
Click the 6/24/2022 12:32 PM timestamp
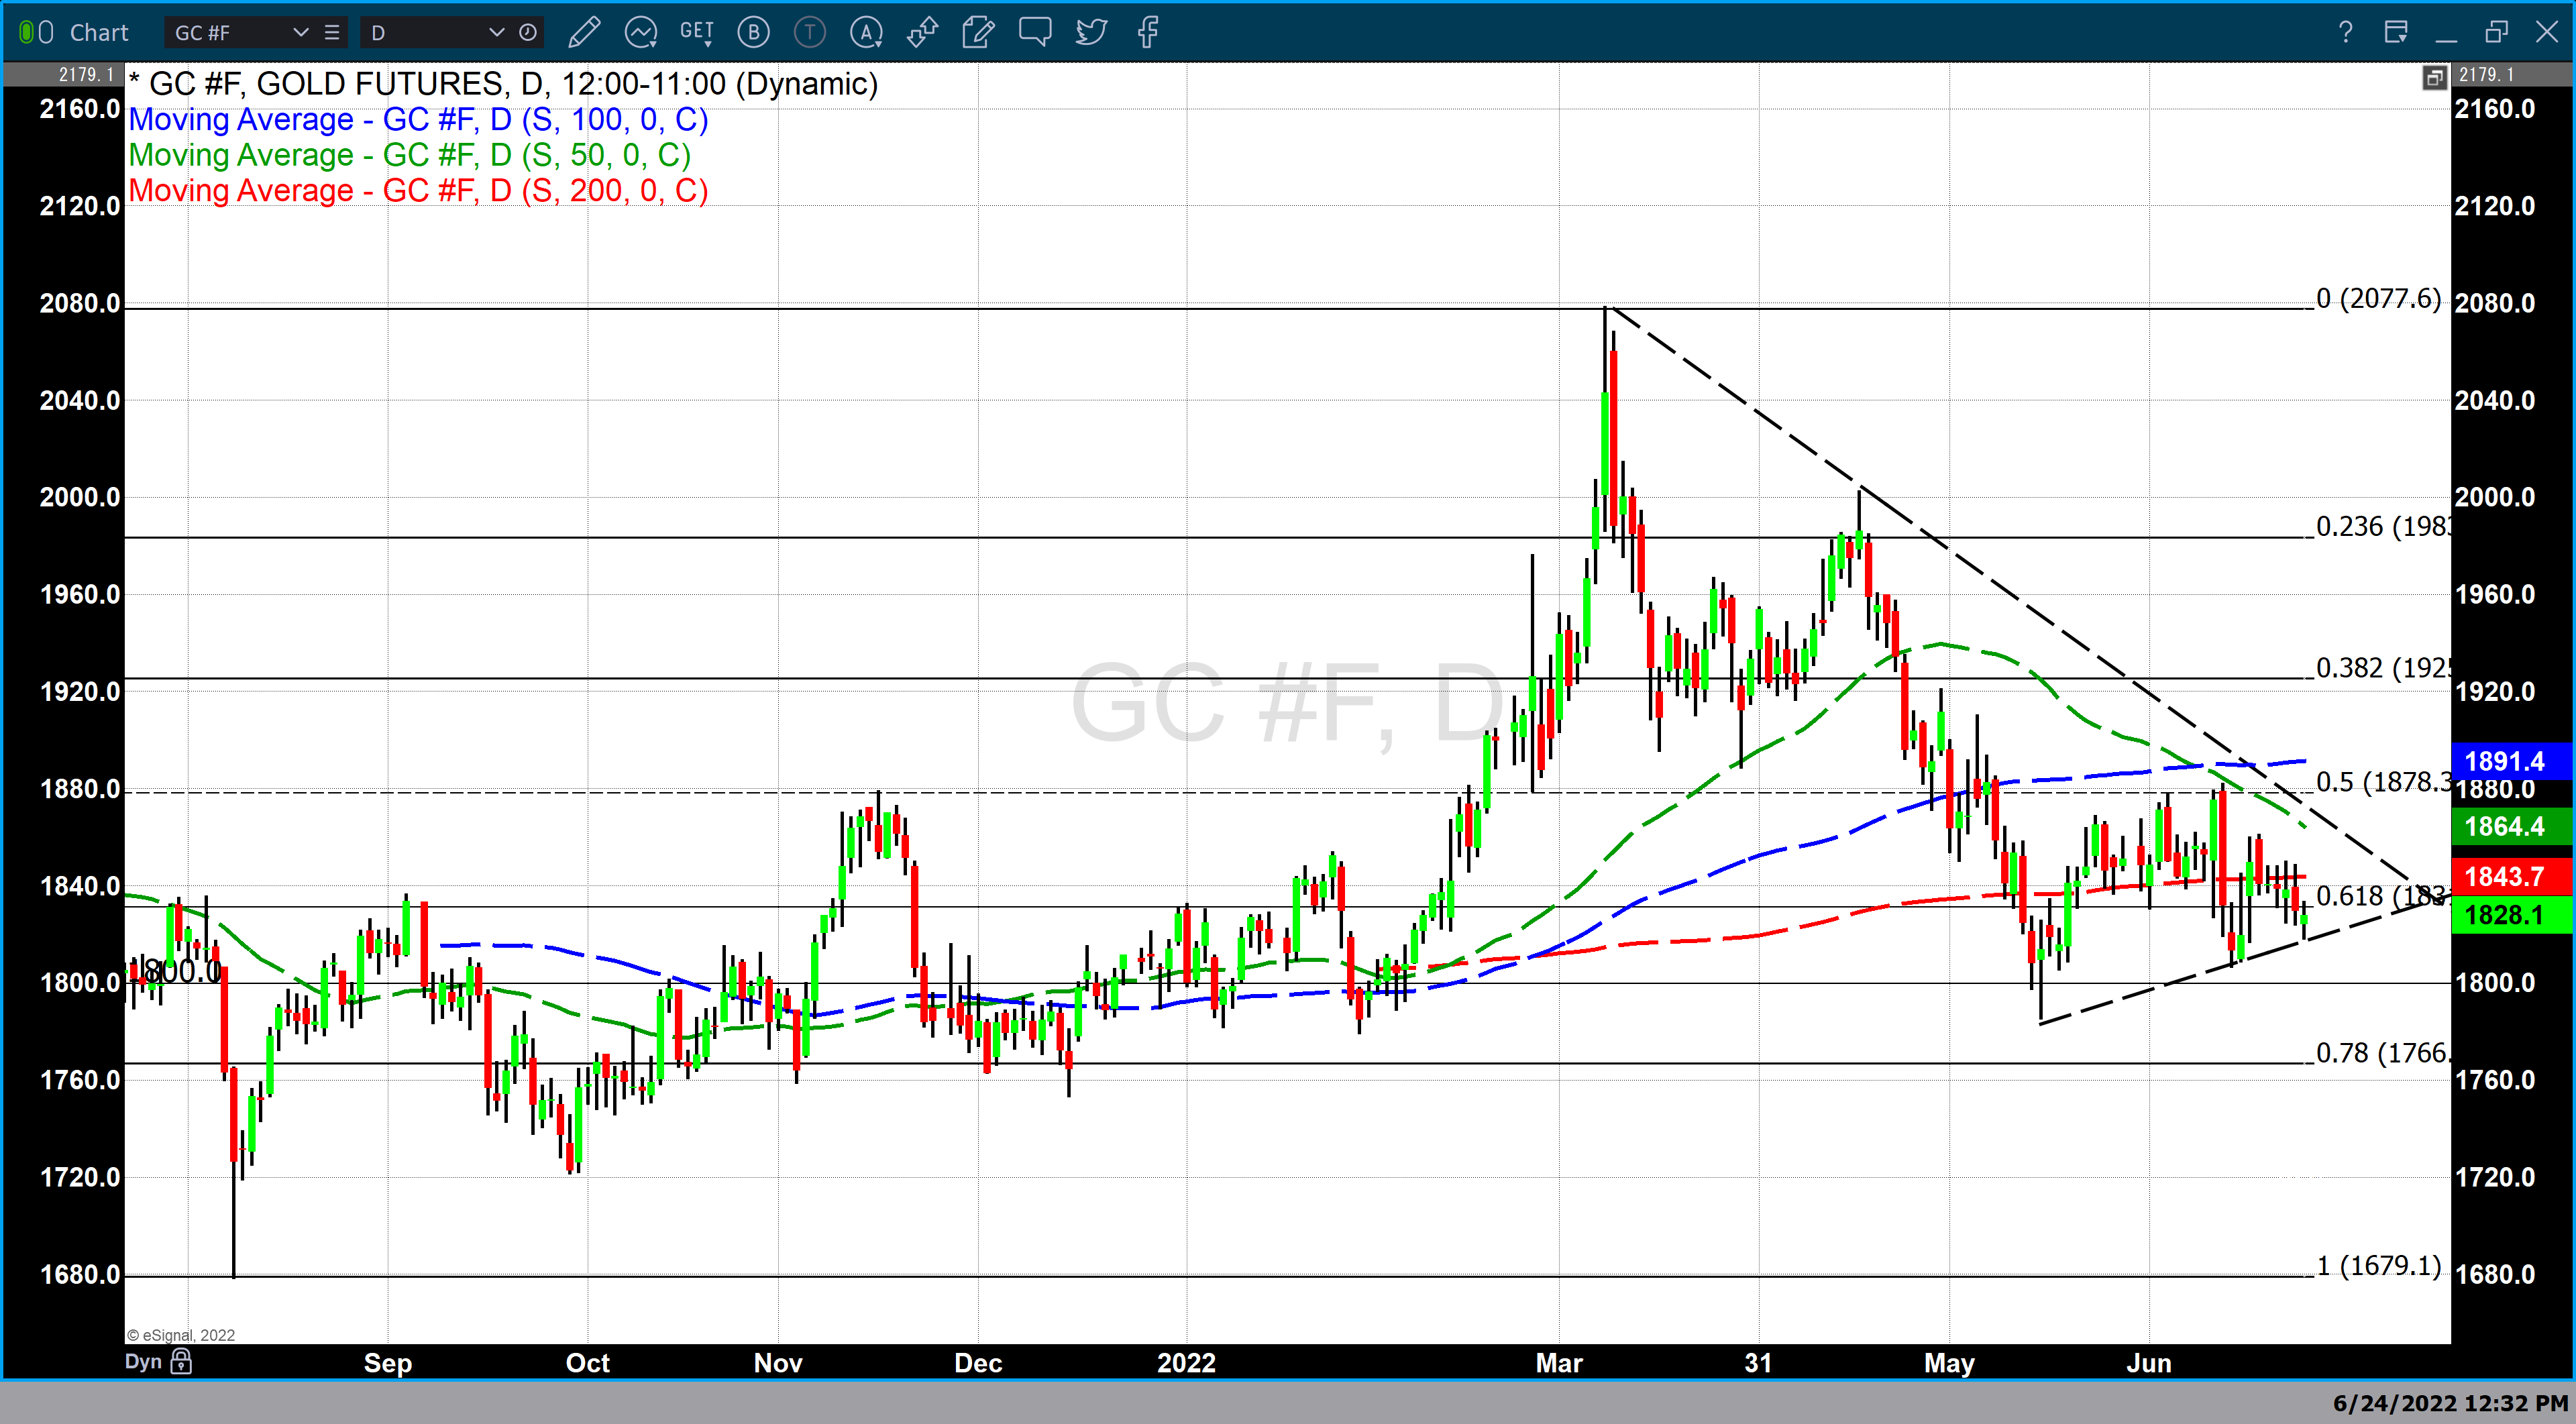point(2450,1403)
